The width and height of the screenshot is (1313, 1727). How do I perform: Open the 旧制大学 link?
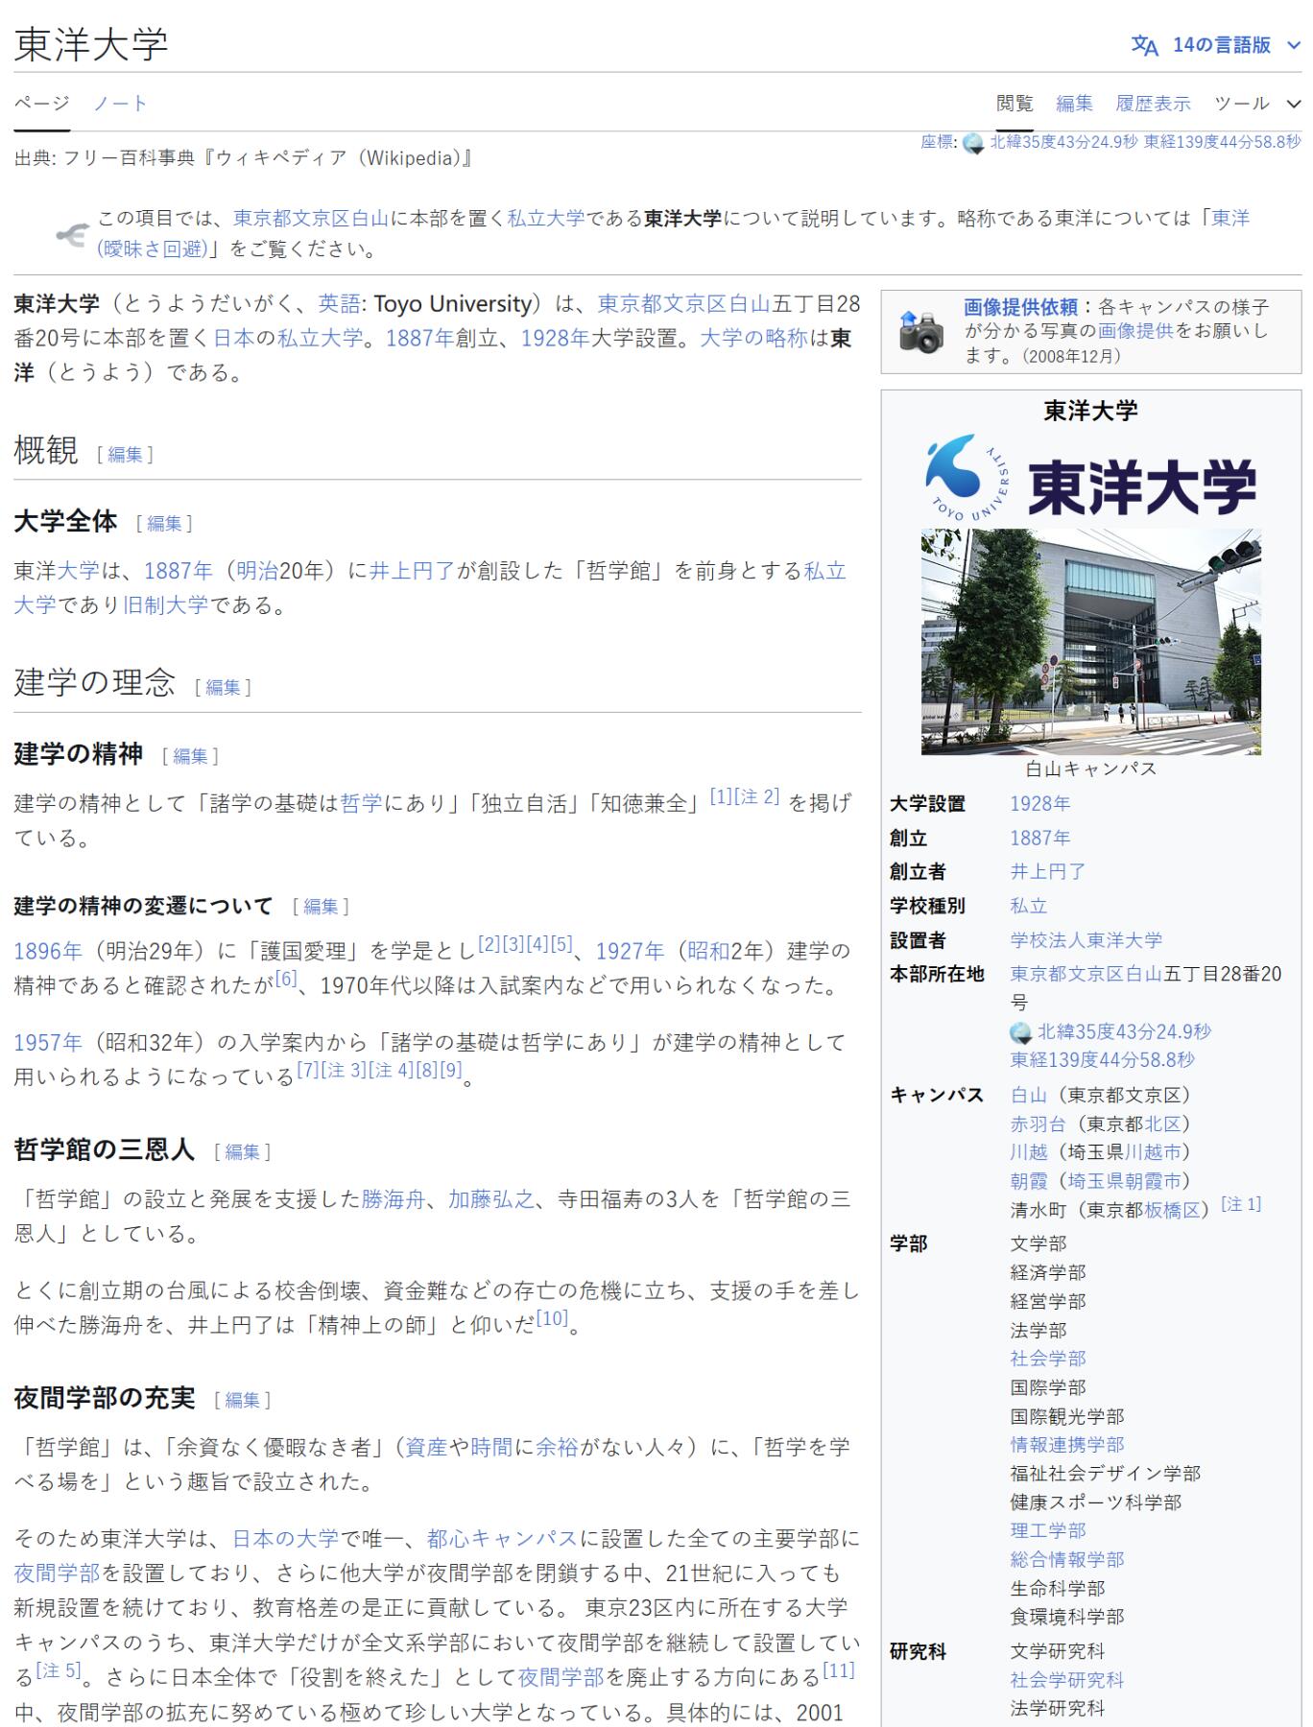166,606
